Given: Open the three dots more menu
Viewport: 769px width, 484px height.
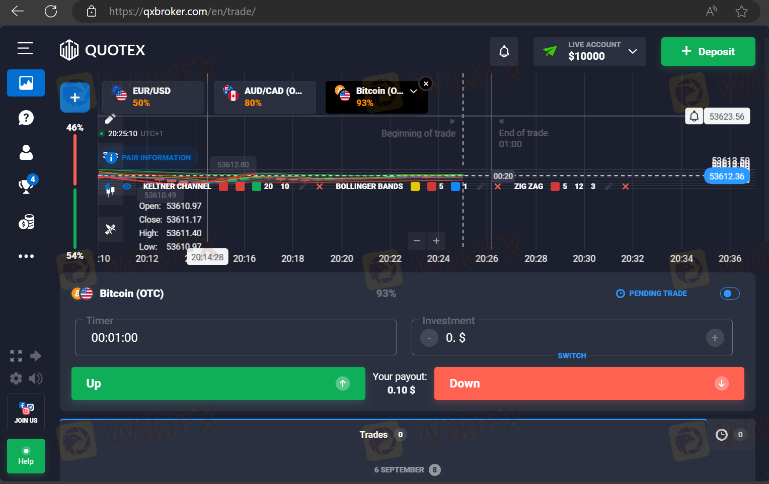Looking at the screenshot, I should [x=26, y=256].
